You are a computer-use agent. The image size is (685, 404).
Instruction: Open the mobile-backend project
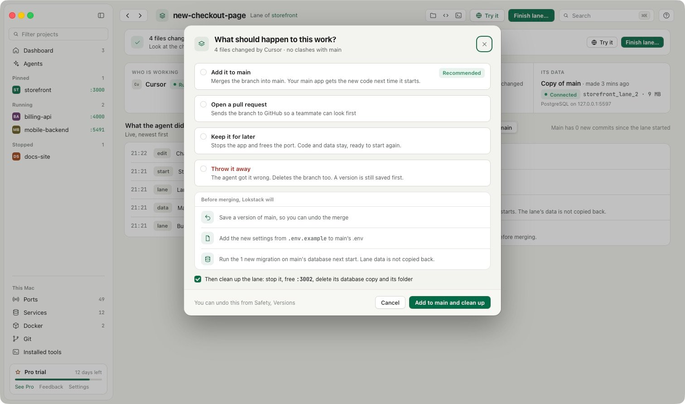pyautogui.click(x=58, y=130)
